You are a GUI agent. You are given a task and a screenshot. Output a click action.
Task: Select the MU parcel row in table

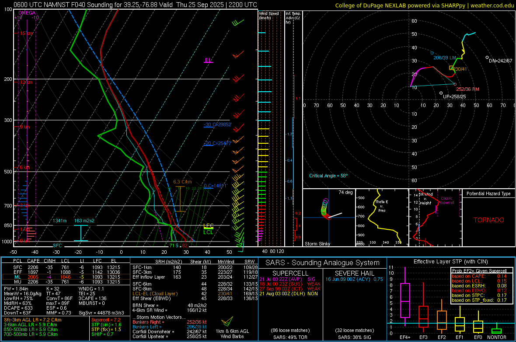point(66,281)
